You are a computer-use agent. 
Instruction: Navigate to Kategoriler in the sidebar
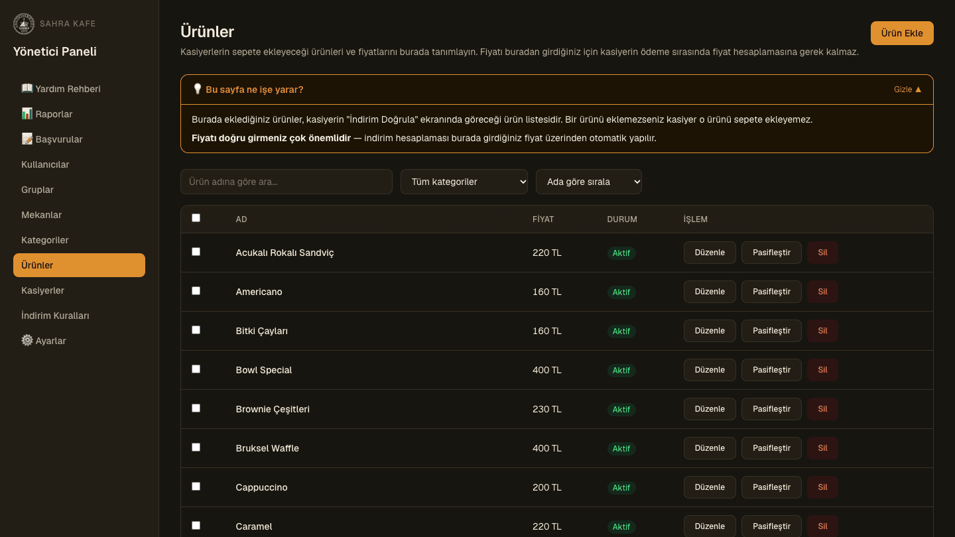pos(79,240)
